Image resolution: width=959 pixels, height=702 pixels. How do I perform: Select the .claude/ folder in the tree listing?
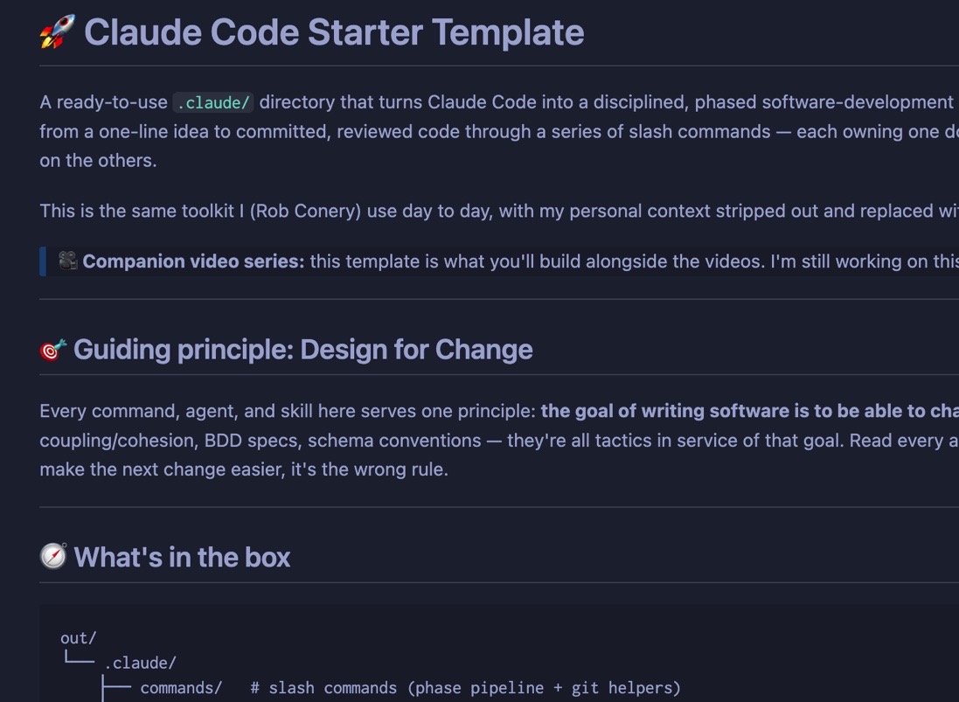[140, 663]
